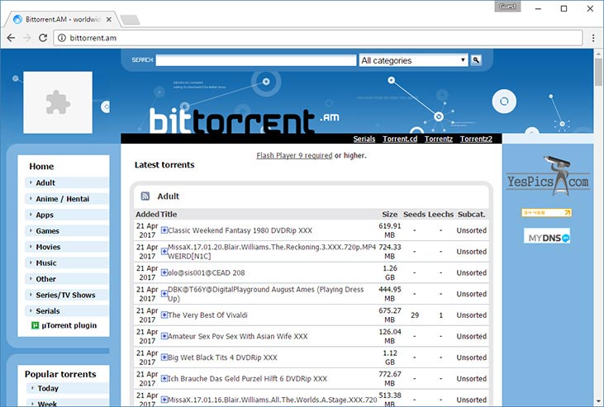The height and width of the screenshot is (407, 604).
Task: Click plus icon beside Big Wet Black torrent
Action: tap(164, 357)
